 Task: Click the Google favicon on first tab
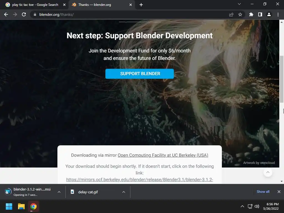7,5
